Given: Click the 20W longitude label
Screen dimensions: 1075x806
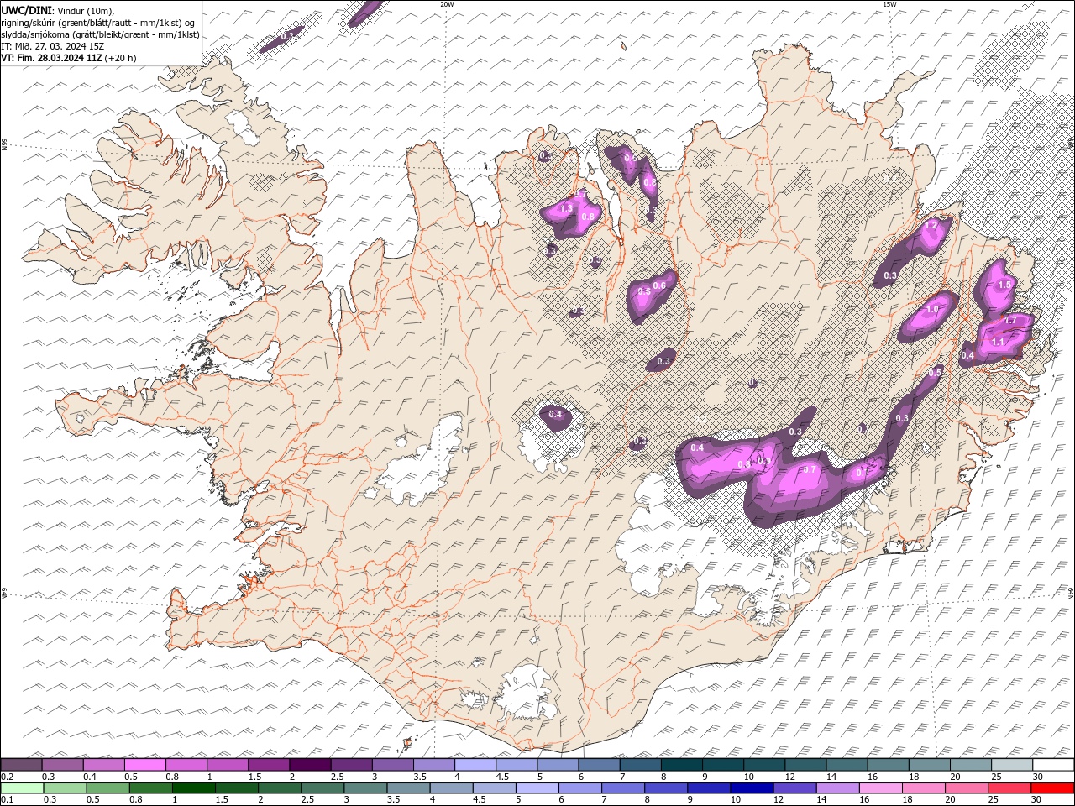Looking at the screenshot, I should point(447,4).
